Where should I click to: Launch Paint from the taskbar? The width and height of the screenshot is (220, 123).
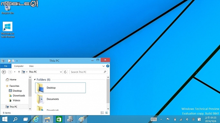(82, 119)
